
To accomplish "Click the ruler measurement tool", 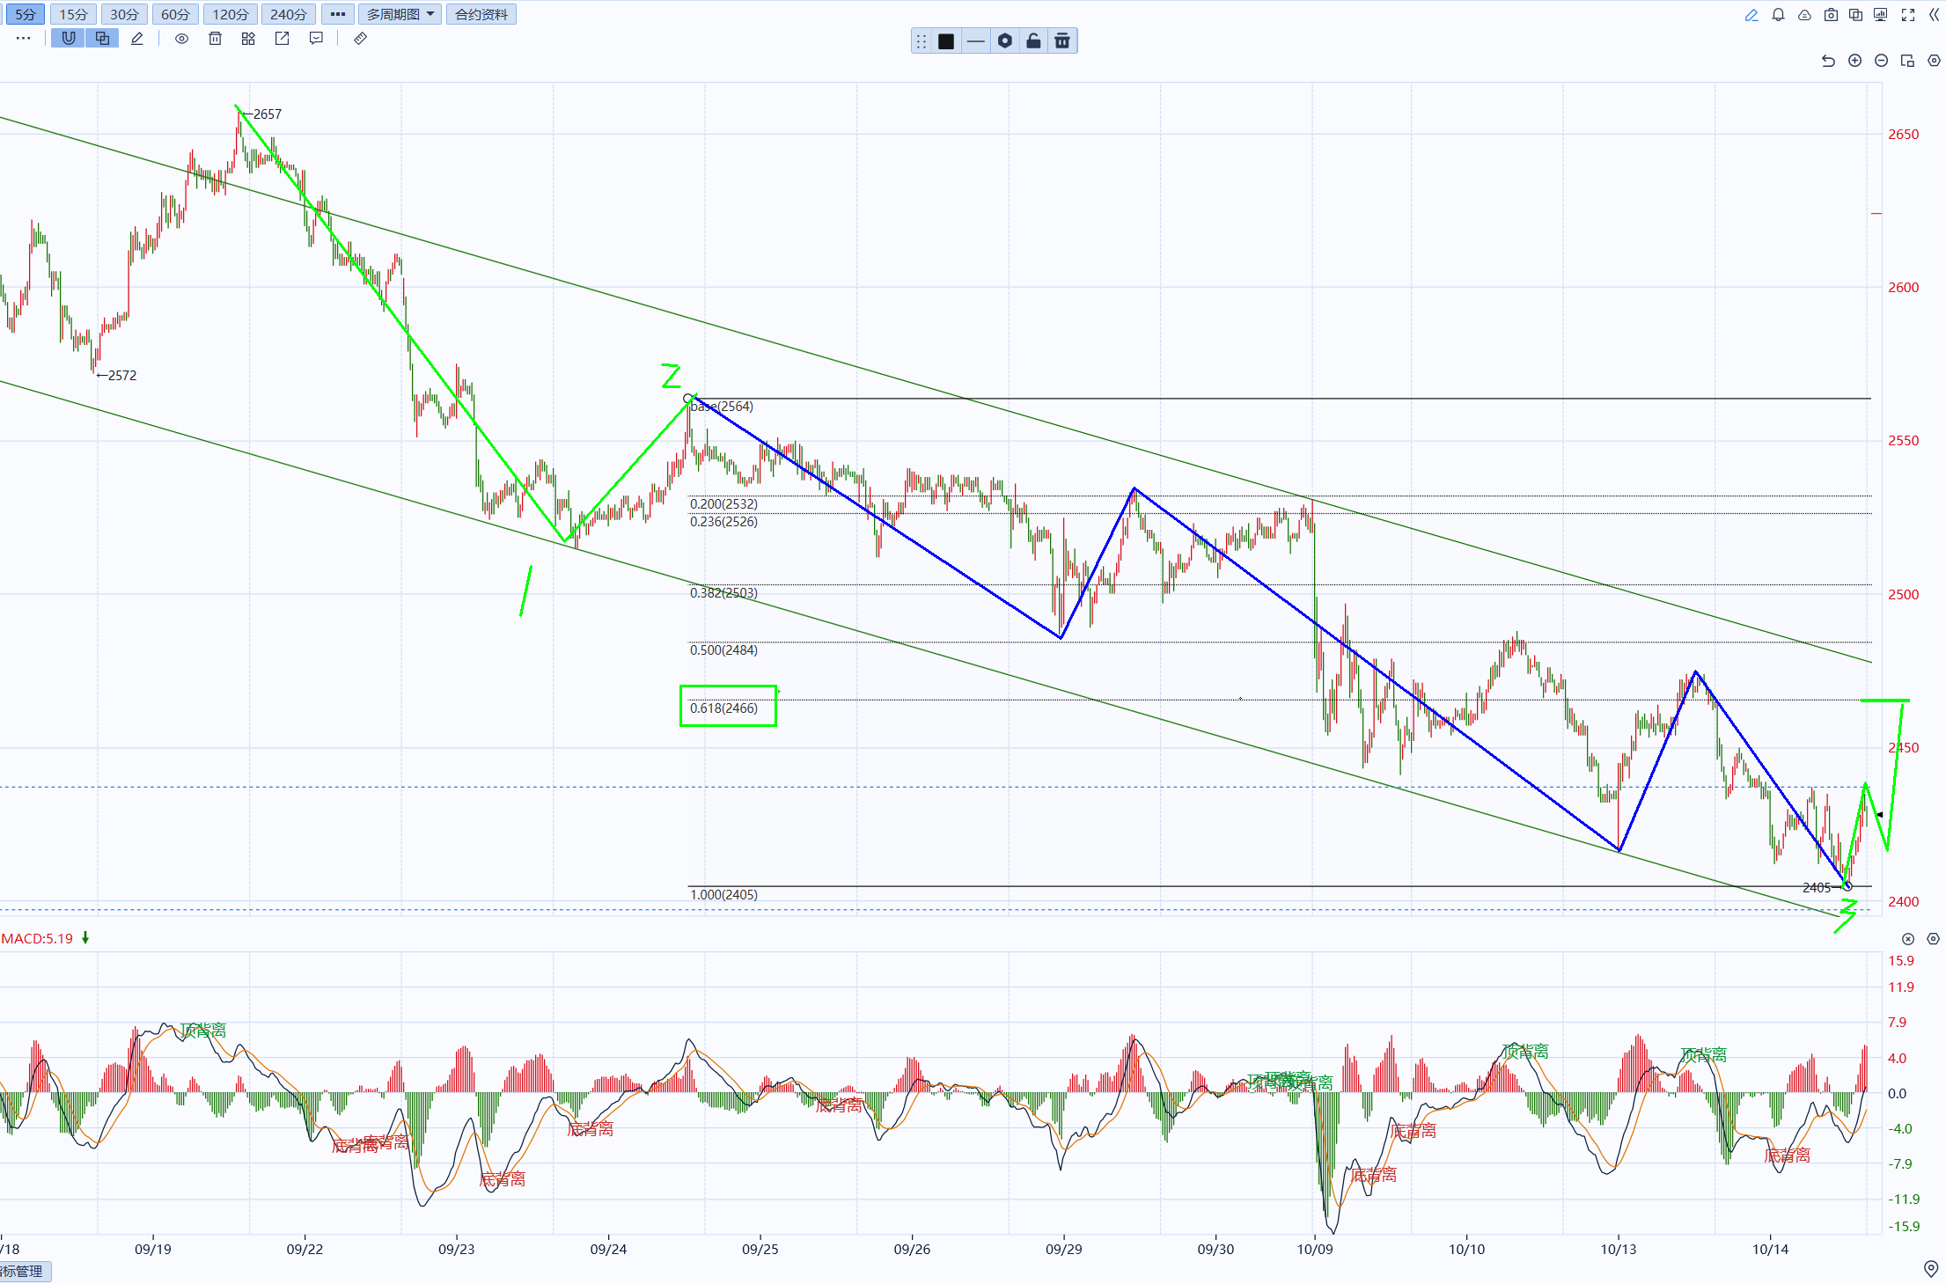I will coord(360,39).
